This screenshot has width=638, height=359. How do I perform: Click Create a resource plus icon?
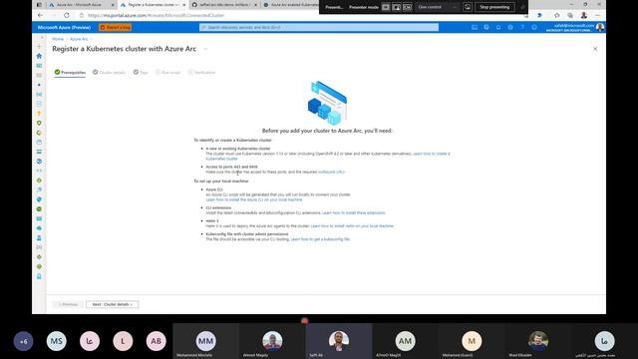[39, 47]
